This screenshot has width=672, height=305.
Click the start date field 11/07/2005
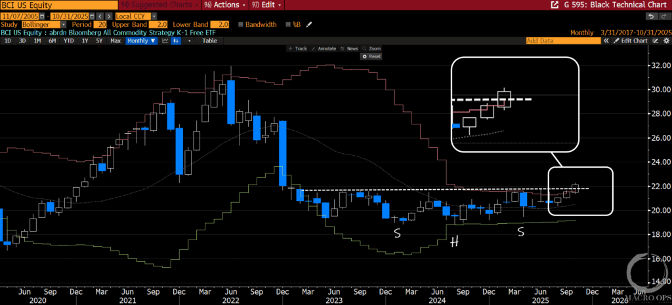tap(20, 16)
